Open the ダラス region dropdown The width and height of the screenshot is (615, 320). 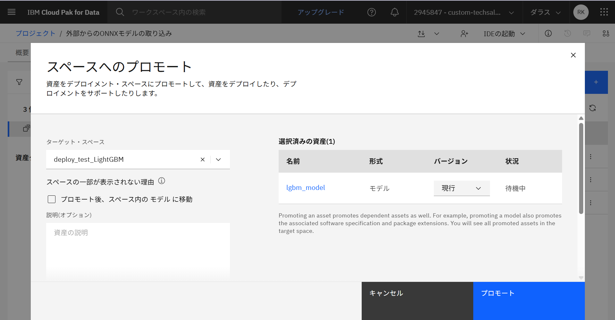(x=546, y=12)
